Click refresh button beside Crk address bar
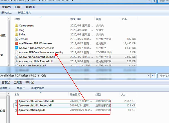This screenshot has width=169, height=123. [x=154, y=76]
